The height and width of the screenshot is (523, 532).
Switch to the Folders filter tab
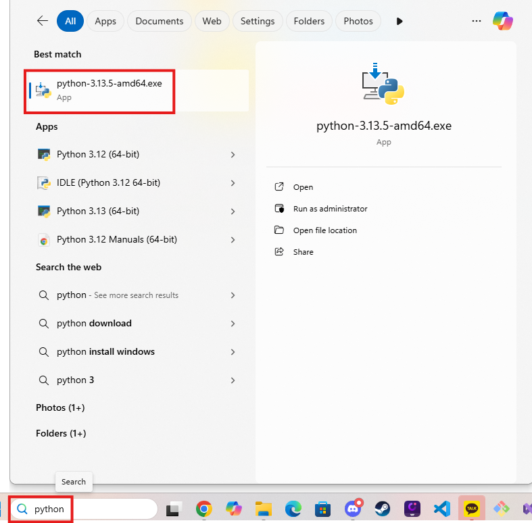pyautogui.click(x=309, y=21)
